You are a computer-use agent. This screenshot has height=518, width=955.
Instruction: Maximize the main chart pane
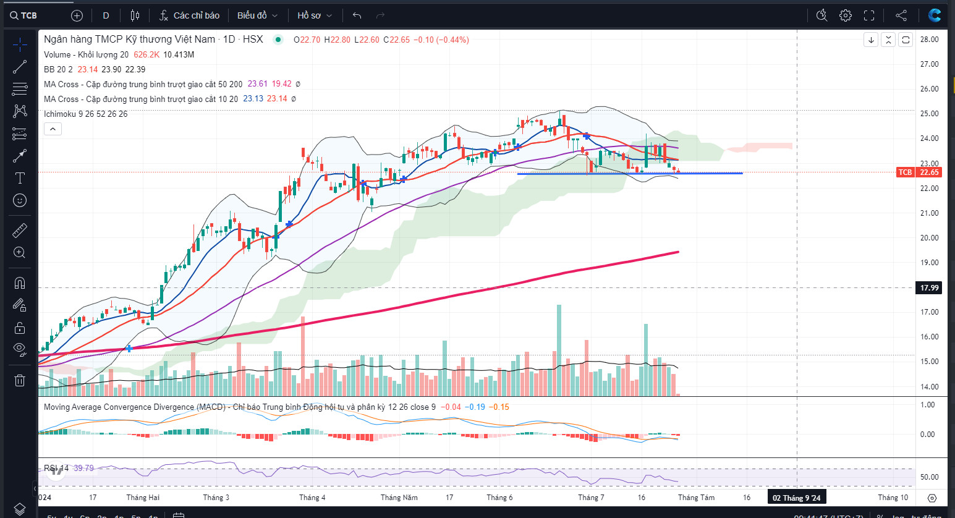(906, 40)
